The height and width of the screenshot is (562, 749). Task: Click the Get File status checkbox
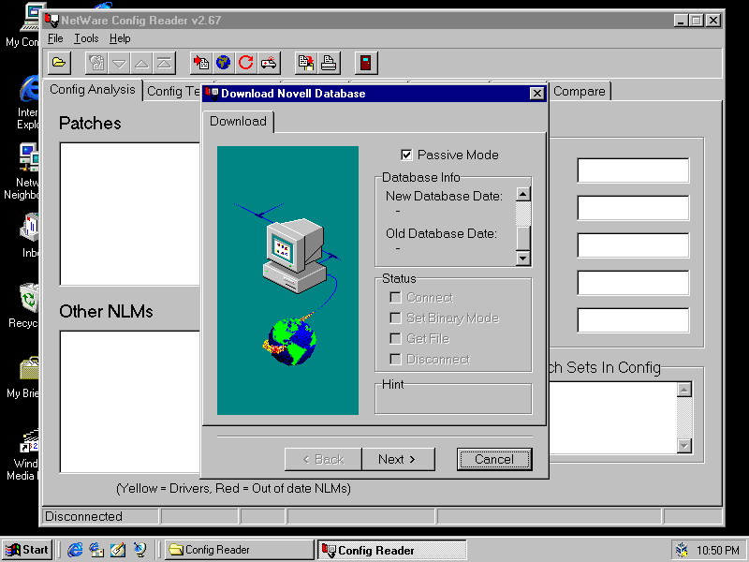(x=395, y=338)
